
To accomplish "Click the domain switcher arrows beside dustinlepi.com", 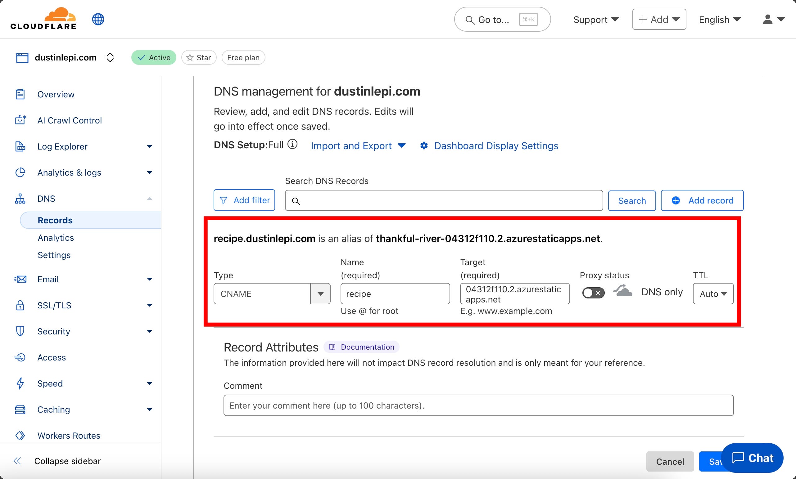I will point(110,57).
